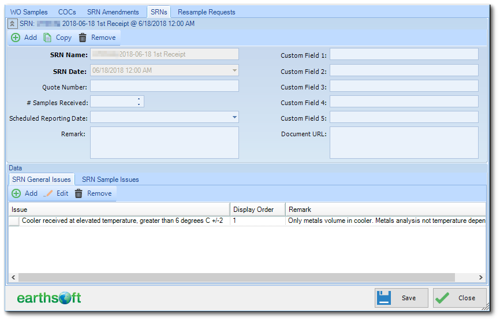The width and height of the screenshot is (500, 321).
Task: Click the Save button text
Action: [x=409, y=298]
